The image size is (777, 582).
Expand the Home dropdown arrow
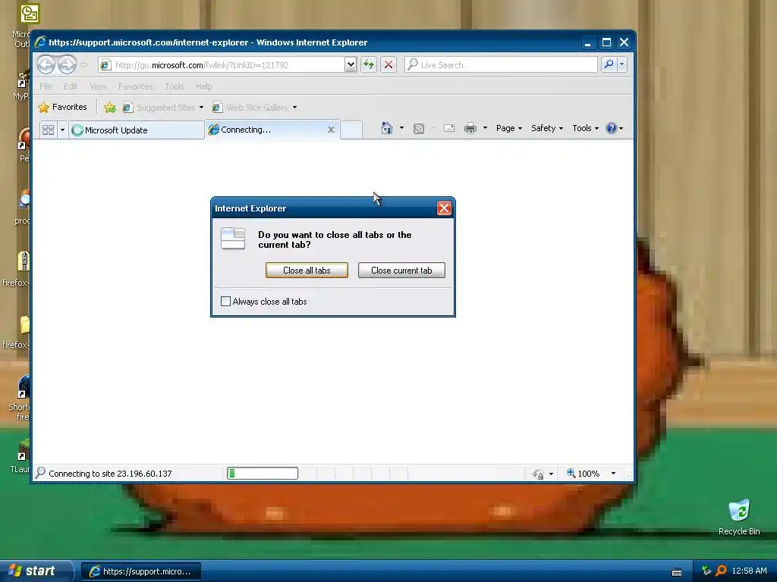click(x=401, y=128)
